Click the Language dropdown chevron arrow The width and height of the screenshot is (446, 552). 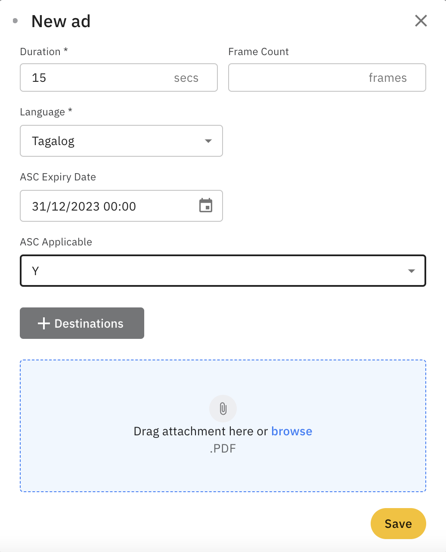208,141
